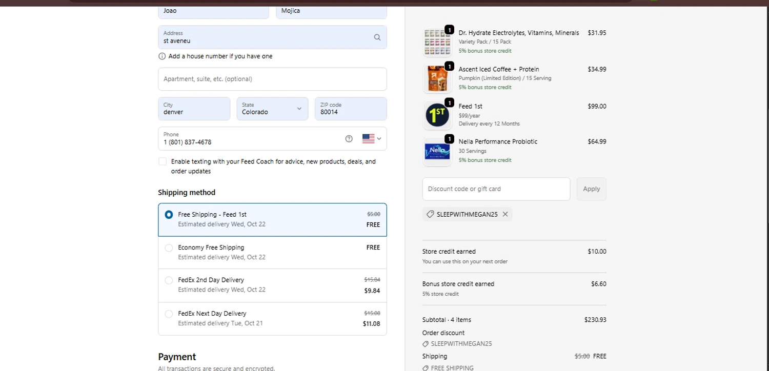Click the Ascent Iced Coffee + Protein name

point(499,69)
